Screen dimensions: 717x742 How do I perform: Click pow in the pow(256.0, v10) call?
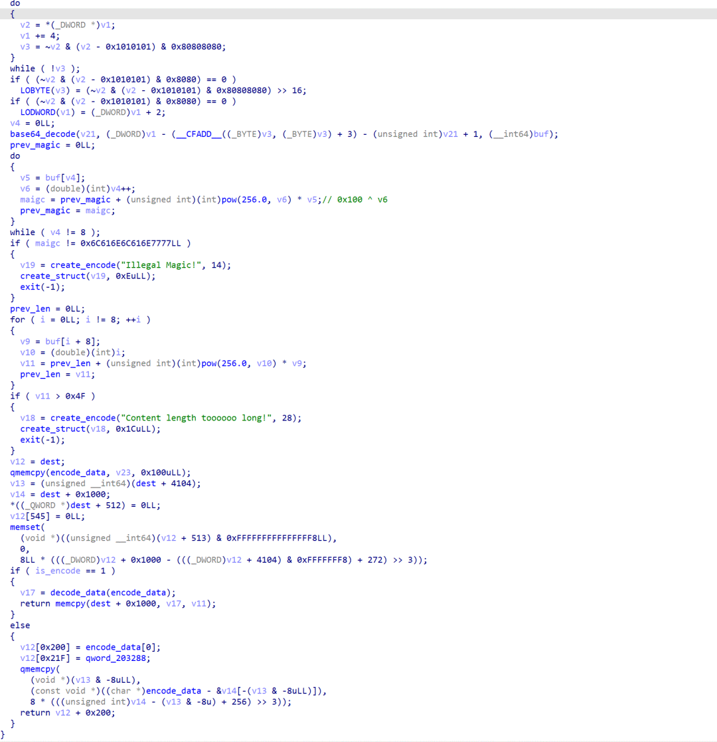click(x=209, y=363)
